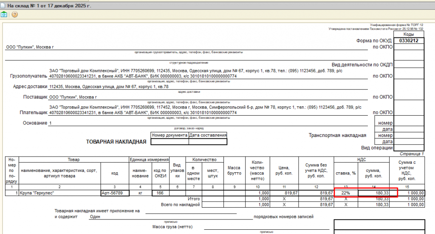Image resolution: width=435 pixels, height=234 pixels.
Task: Select the word "Один"
Action: (x=95, y=217)
